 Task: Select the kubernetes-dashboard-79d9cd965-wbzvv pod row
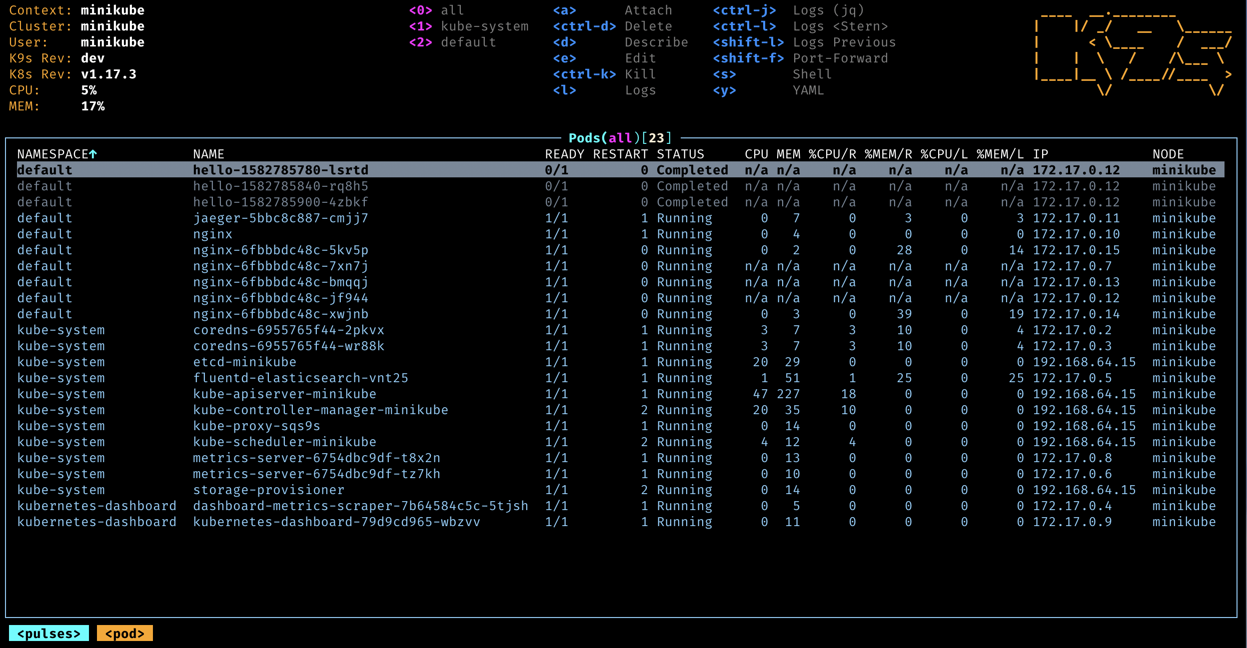(336, 522)
